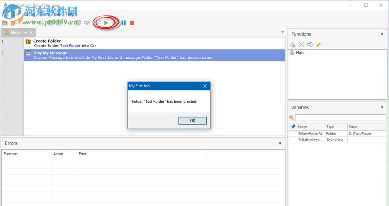Add a new function in Functions panel
The image size is (389, 206).
[293, 45]
